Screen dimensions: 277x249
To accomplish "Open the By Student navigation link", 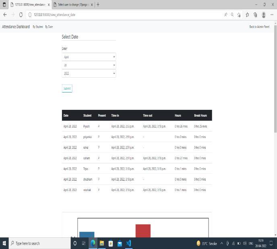I will point(38,27).
